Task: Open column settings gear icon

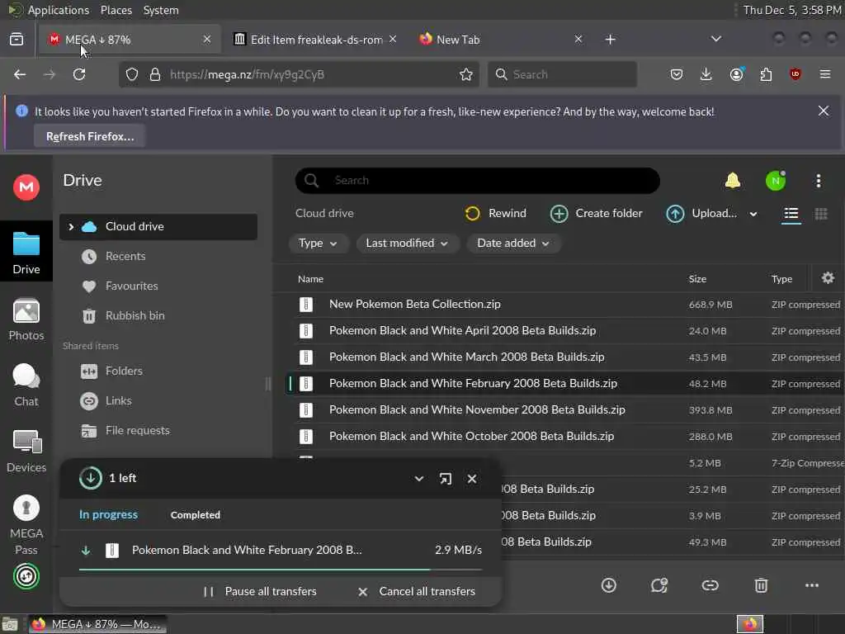Action: pyautogui.click(x=828, y=278)
